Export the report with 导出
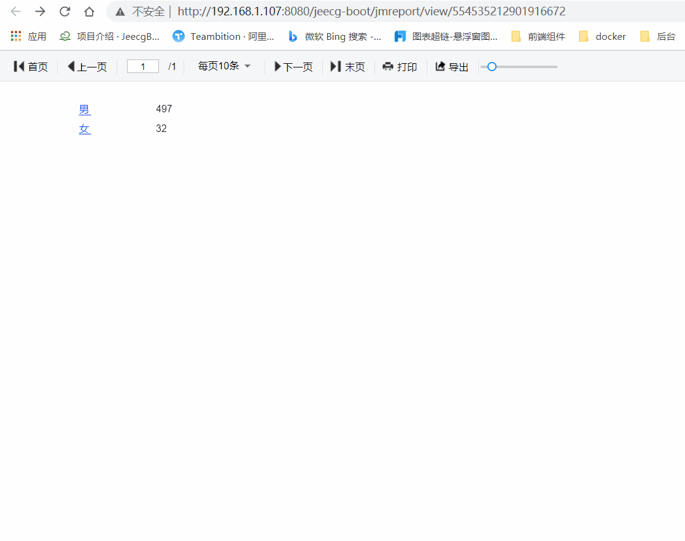 tap(452, 66)
